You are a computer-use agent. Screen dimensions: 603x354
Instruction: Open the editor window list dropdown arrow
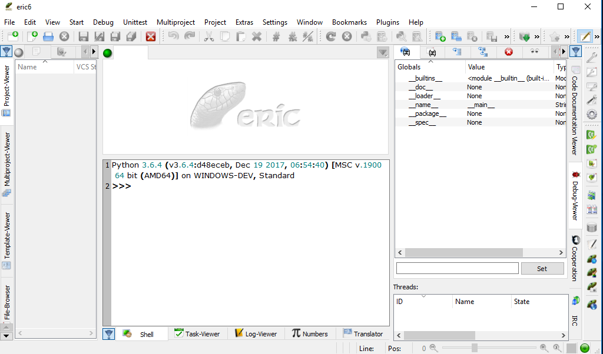pos(383,52)
